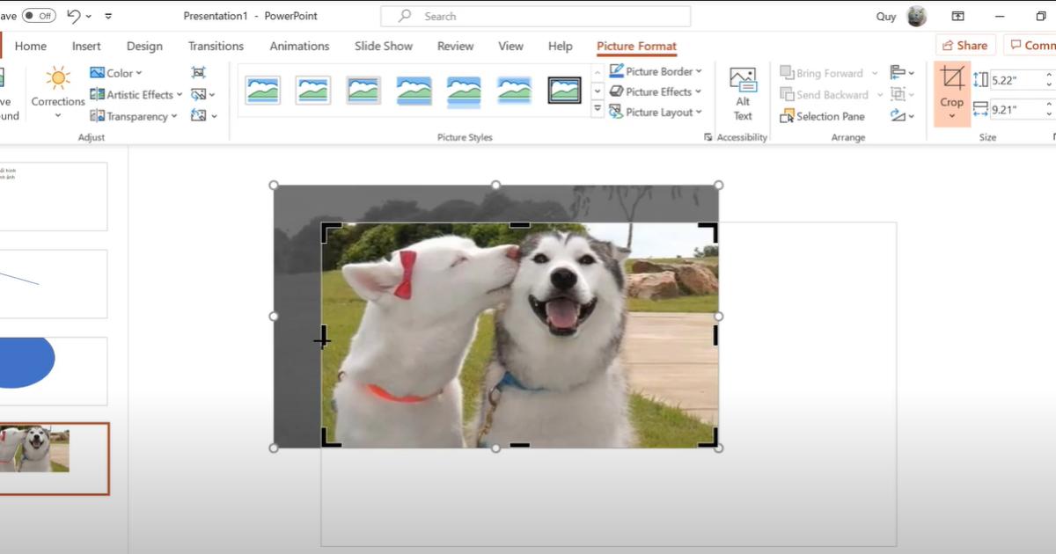
Task: Click the user profile avatar
Action: coord(917,16)
